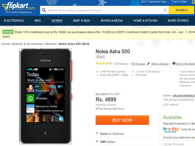Click the star rating icons

(104, 64)
